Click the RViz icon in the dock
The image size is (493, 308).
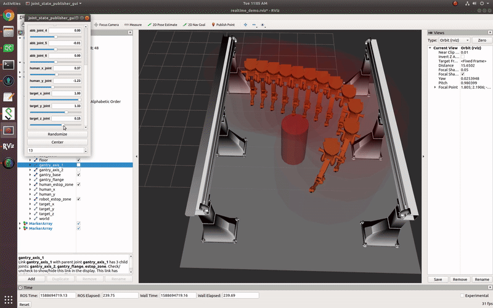(x=9, y=147)
